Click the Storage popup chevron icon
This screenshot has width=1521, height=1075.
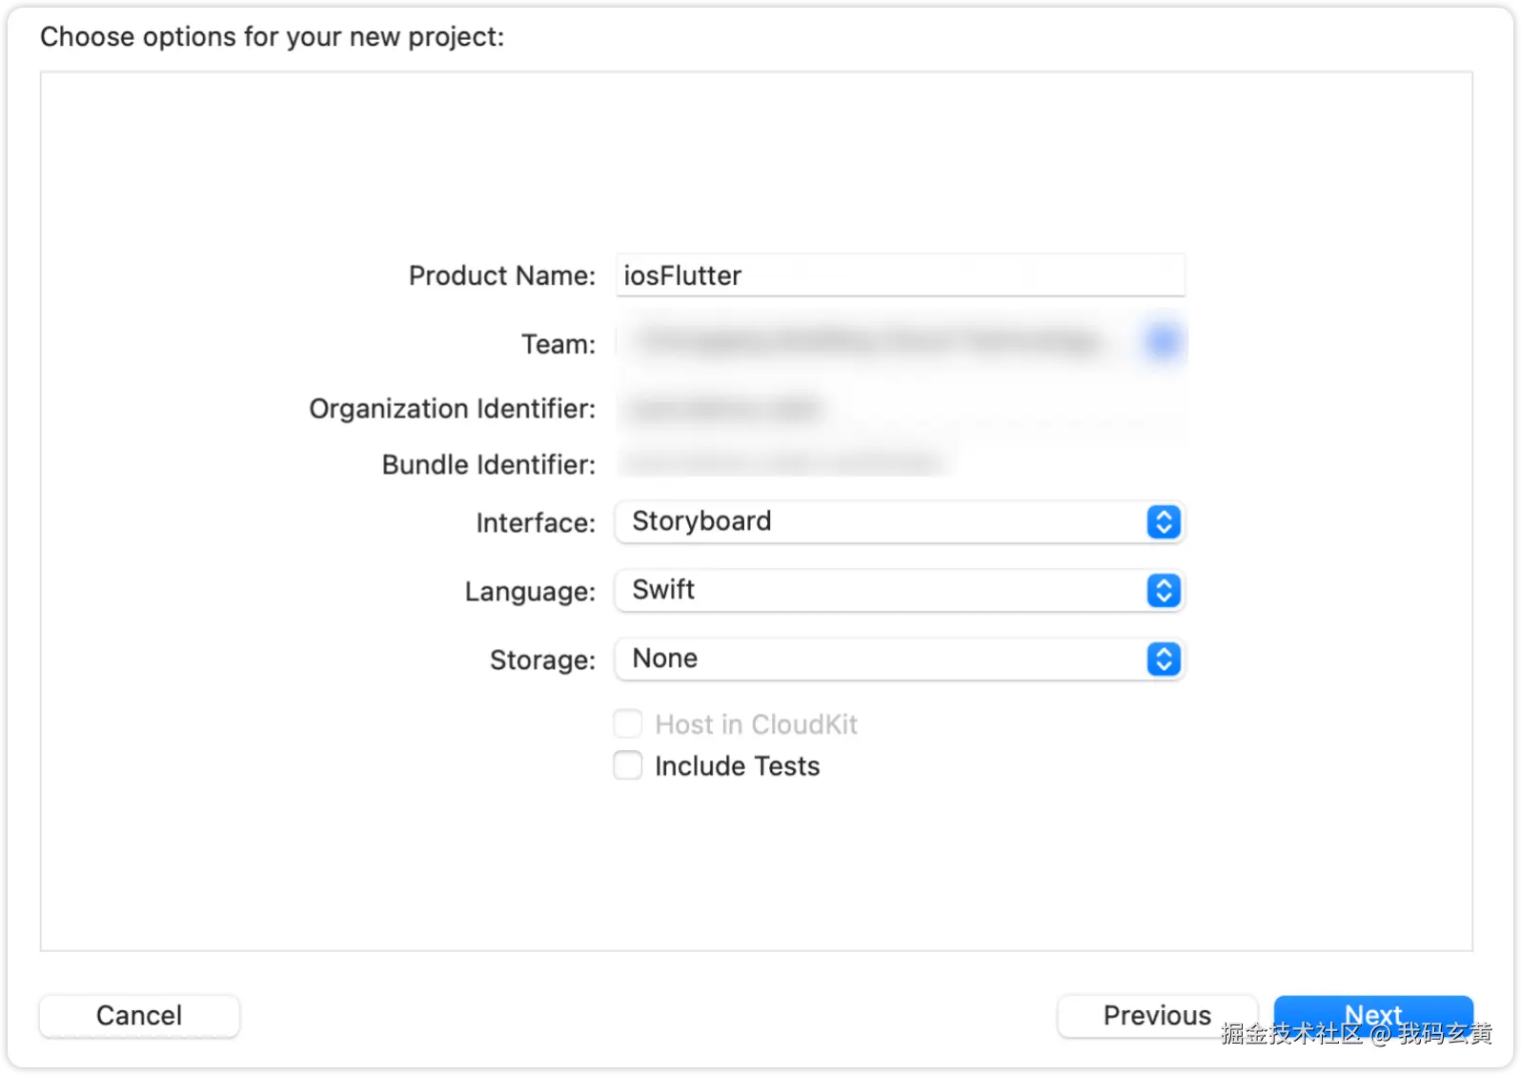pos(1164,659)
